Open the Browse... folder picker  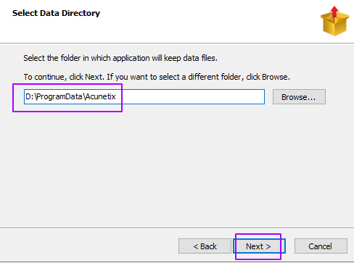click(299, 97)
